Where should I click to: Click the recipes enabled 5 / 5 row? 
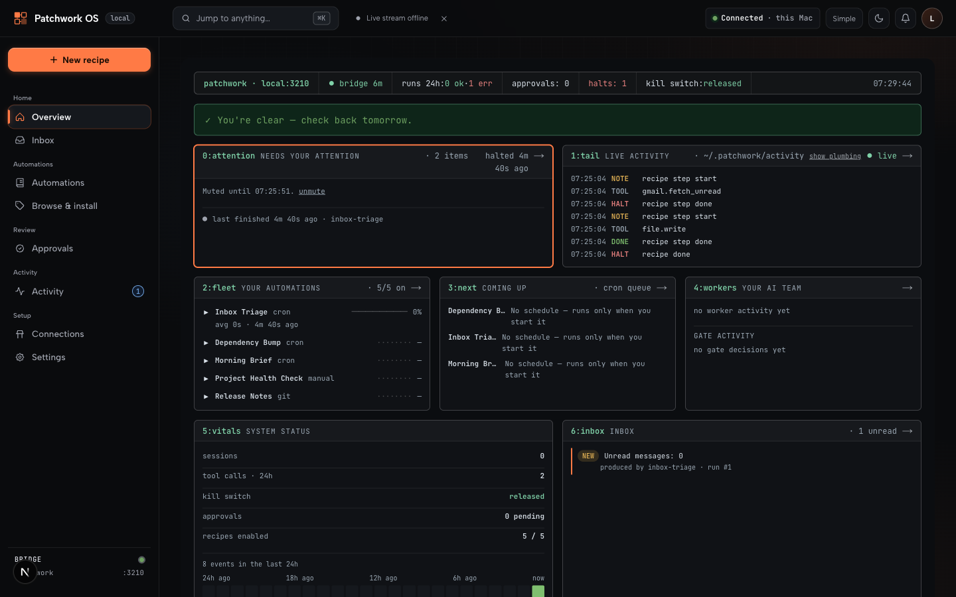[373, 537]
